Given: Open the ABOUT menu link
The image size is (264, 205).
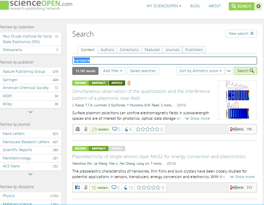Looking at the screenshot, I should click(x=215, y=6).
